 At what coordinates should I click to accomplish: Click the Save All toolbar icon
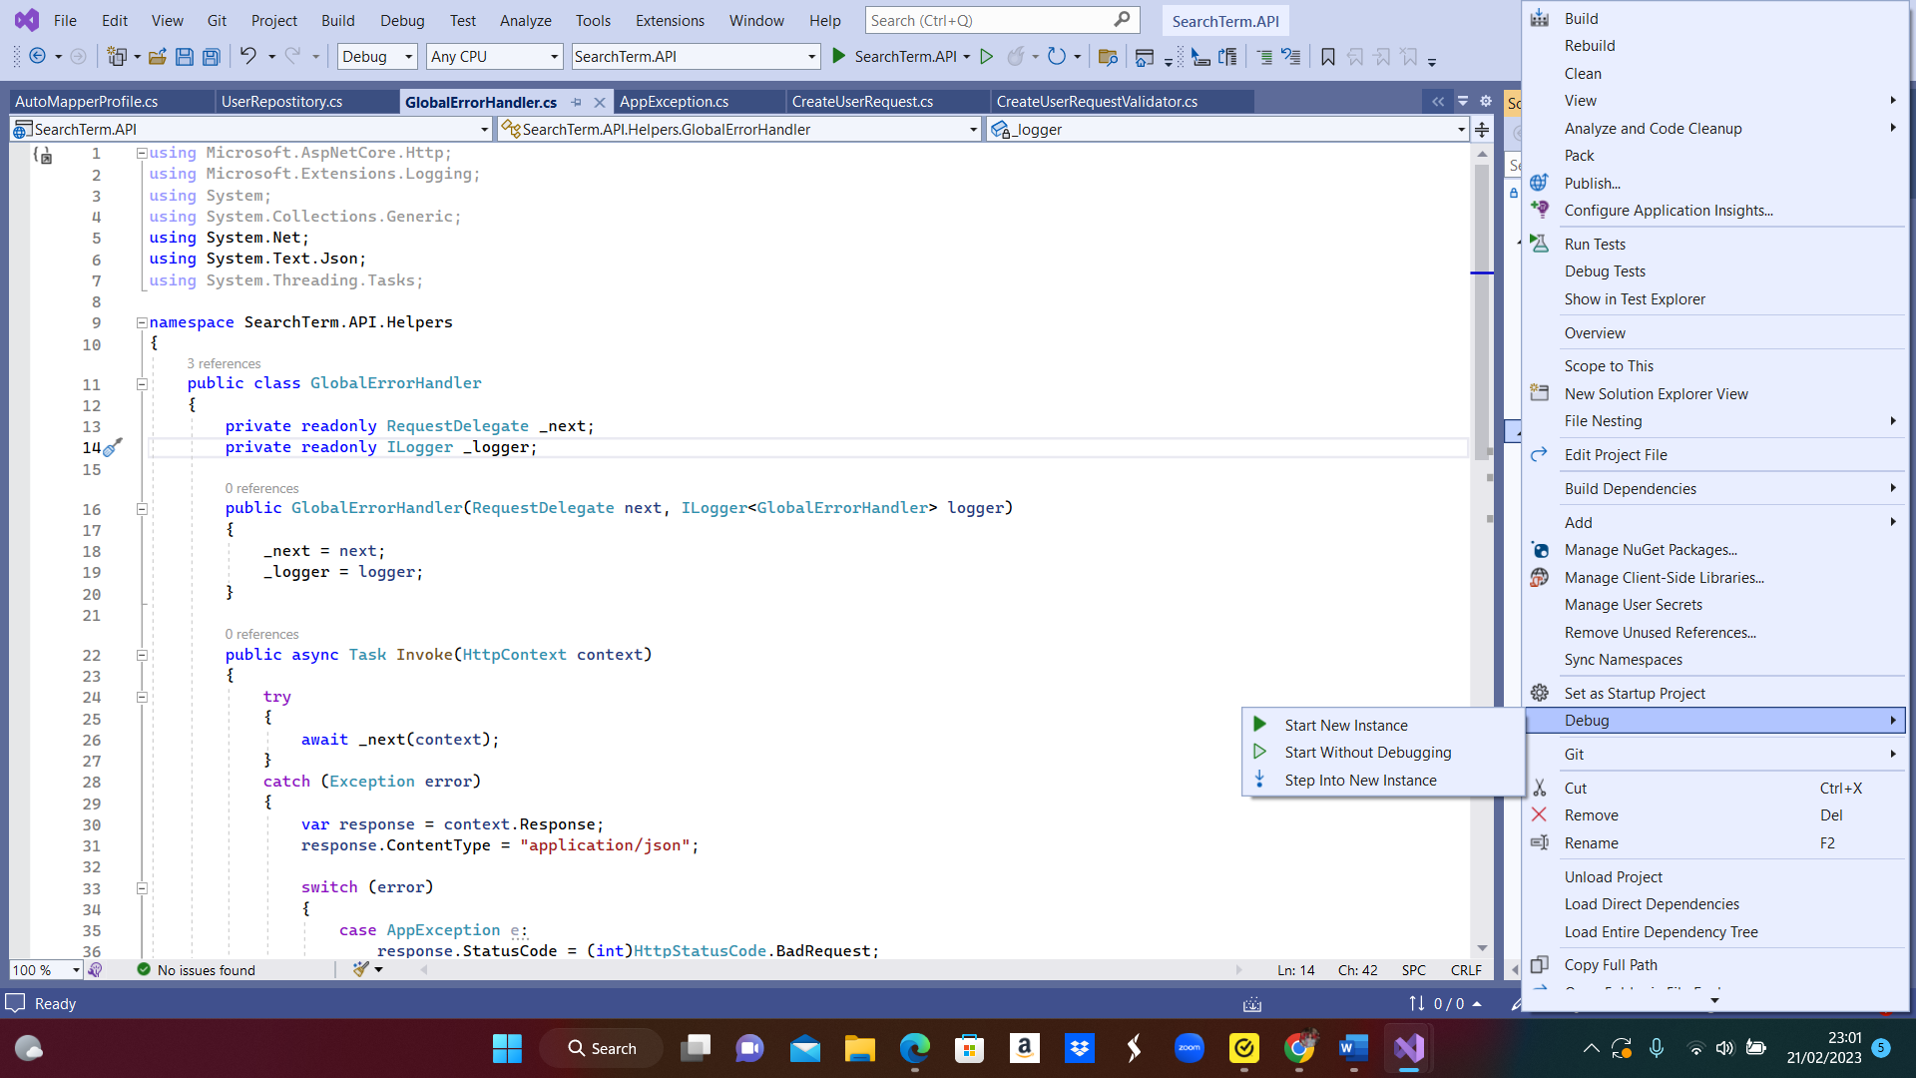(x=211, y=57)
